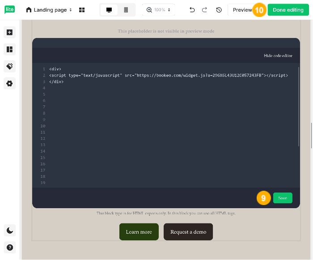313x260 pixels.
Task: Click the code editor vertical scrollbar
Action: [299, 107]
